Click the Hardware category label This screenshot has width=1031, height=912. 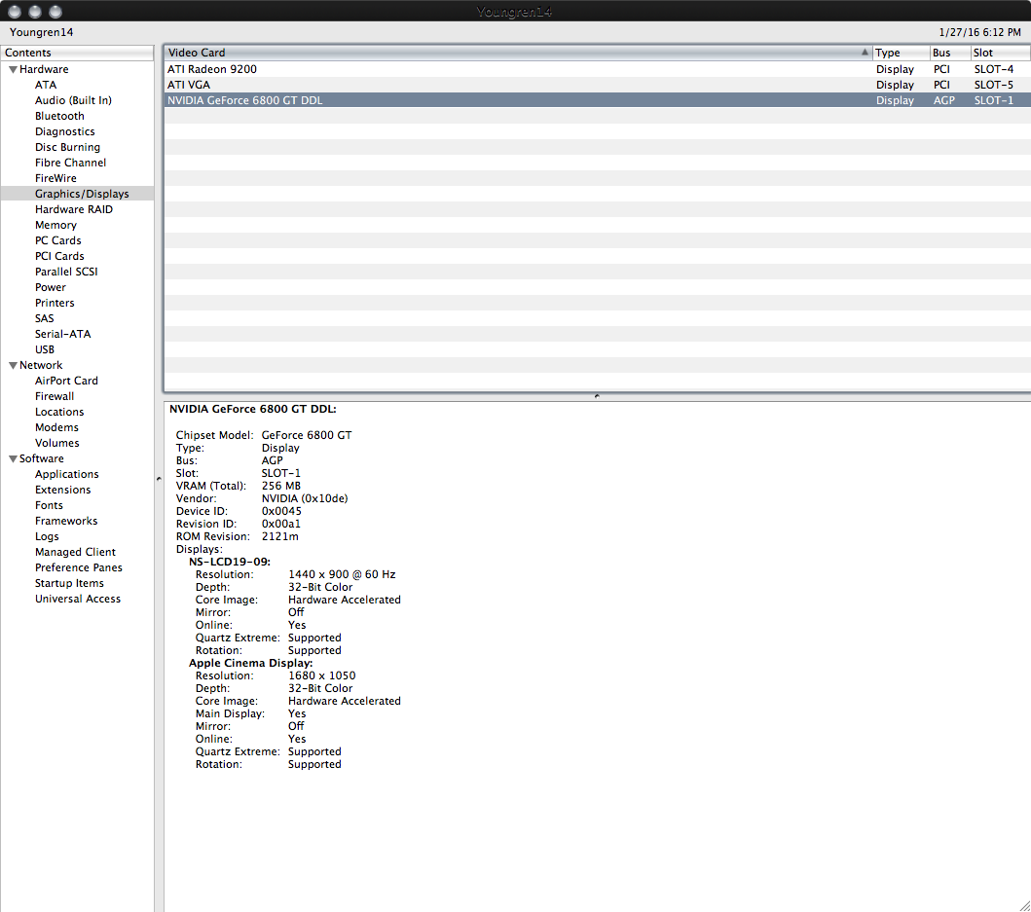[44, 70]
